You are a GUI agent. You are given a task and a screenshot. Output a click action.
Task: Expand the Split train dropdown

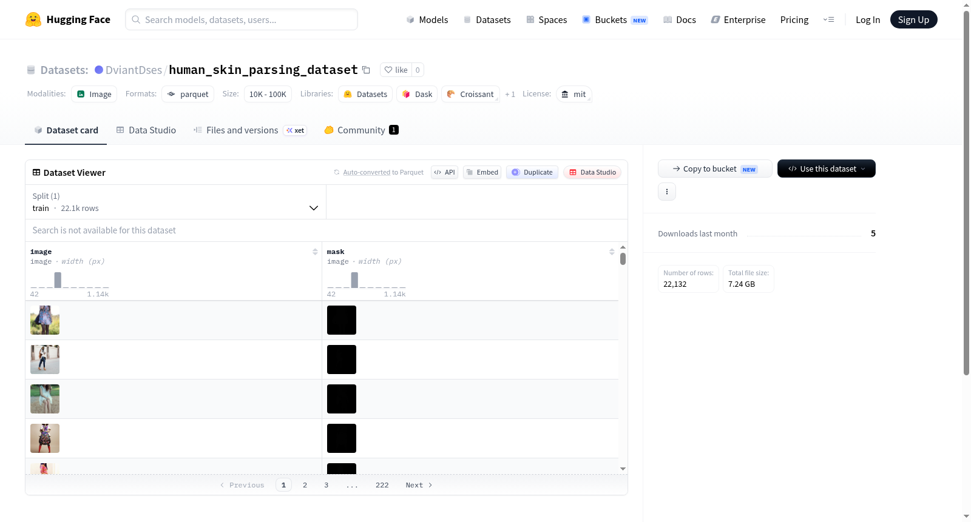[175, 202]
